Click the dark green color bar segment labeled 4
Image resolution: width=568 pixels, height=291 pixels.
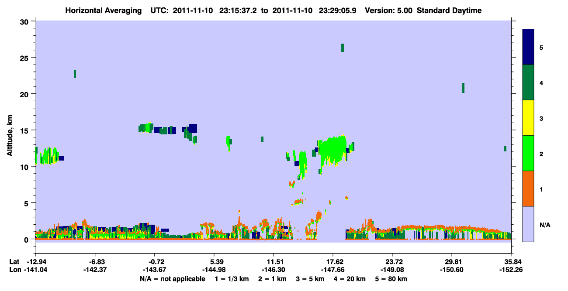pos(528,82)
